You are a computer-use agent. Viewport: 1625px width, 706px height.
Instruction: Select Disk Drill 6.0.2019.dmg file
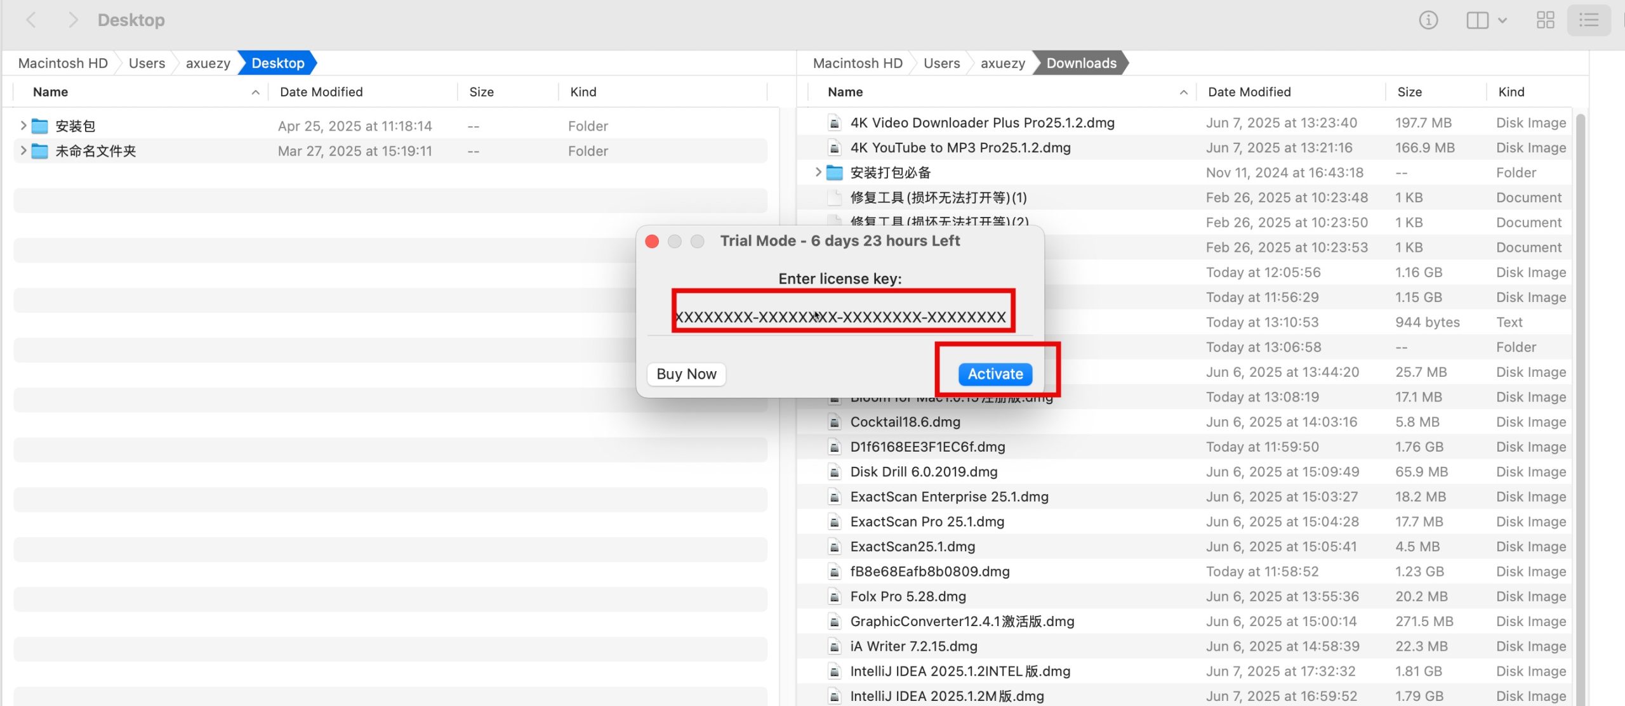click(924, 472)
